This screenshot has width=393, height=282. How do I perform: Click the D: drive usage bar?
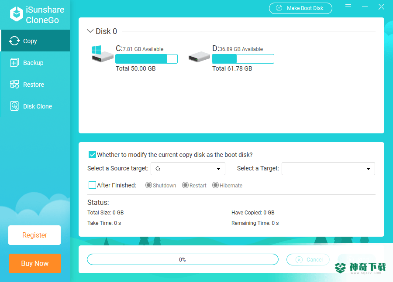point(243,59)
